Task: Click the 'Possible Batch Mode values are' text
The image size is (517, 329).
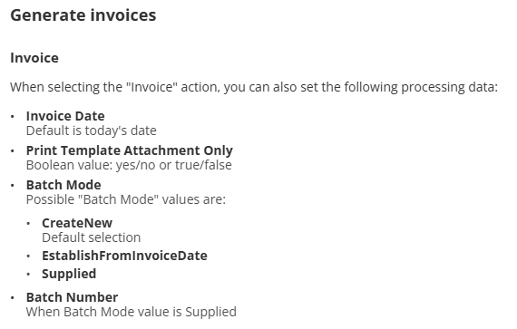Action: 126,199
